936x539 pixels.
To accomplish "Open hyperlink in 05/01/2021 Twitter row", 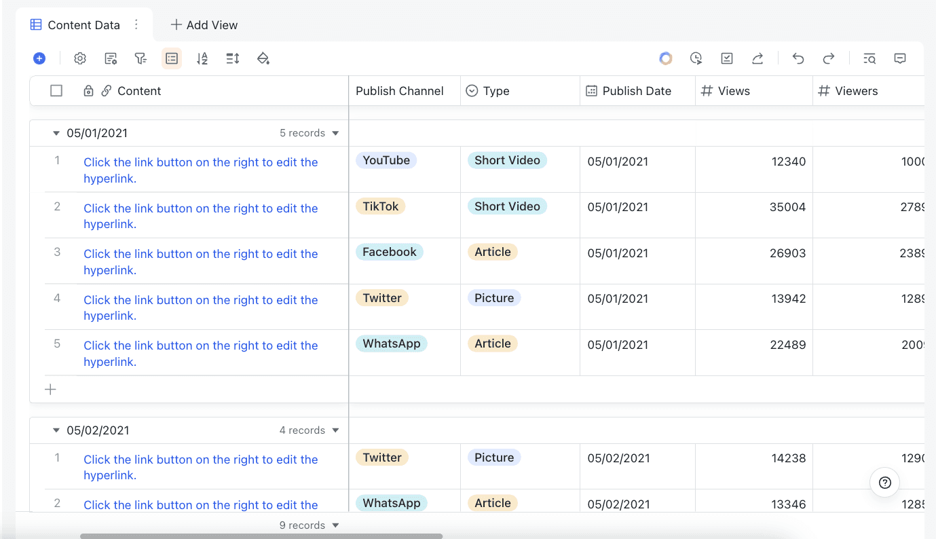I will point(201,308).
